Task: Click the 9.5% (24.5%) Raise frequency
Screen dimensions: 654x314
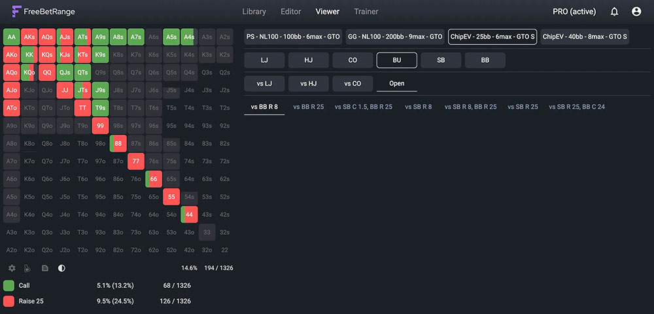Action: point(115,301)
